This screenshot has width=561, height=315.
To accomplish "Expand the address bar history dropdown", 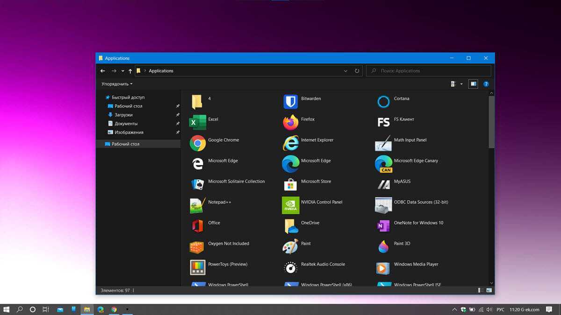I will coord(346,71).
